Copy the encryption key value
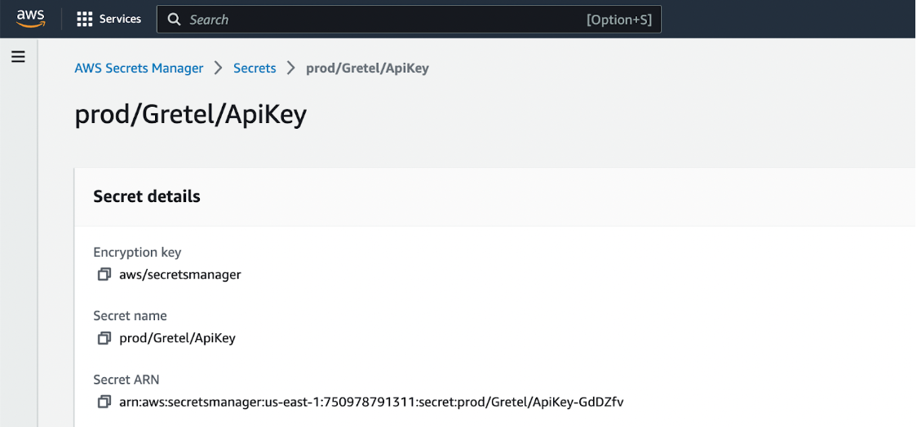 [x=104, y=275]
